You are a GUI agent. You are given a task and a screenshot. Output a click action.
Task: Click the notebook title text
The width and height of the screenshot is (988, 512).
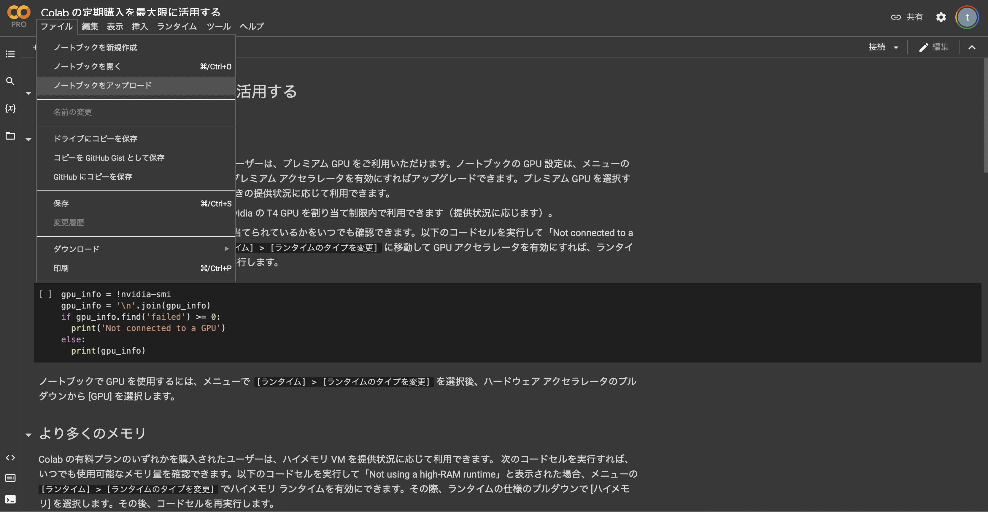pyautogui.click(x=131, y=12)
